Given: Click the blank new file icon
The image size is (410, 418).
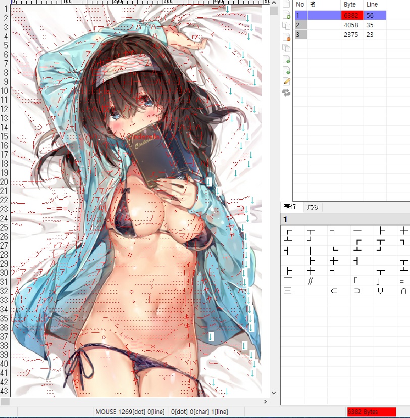Looking at the screenshot, I should 286,4.
